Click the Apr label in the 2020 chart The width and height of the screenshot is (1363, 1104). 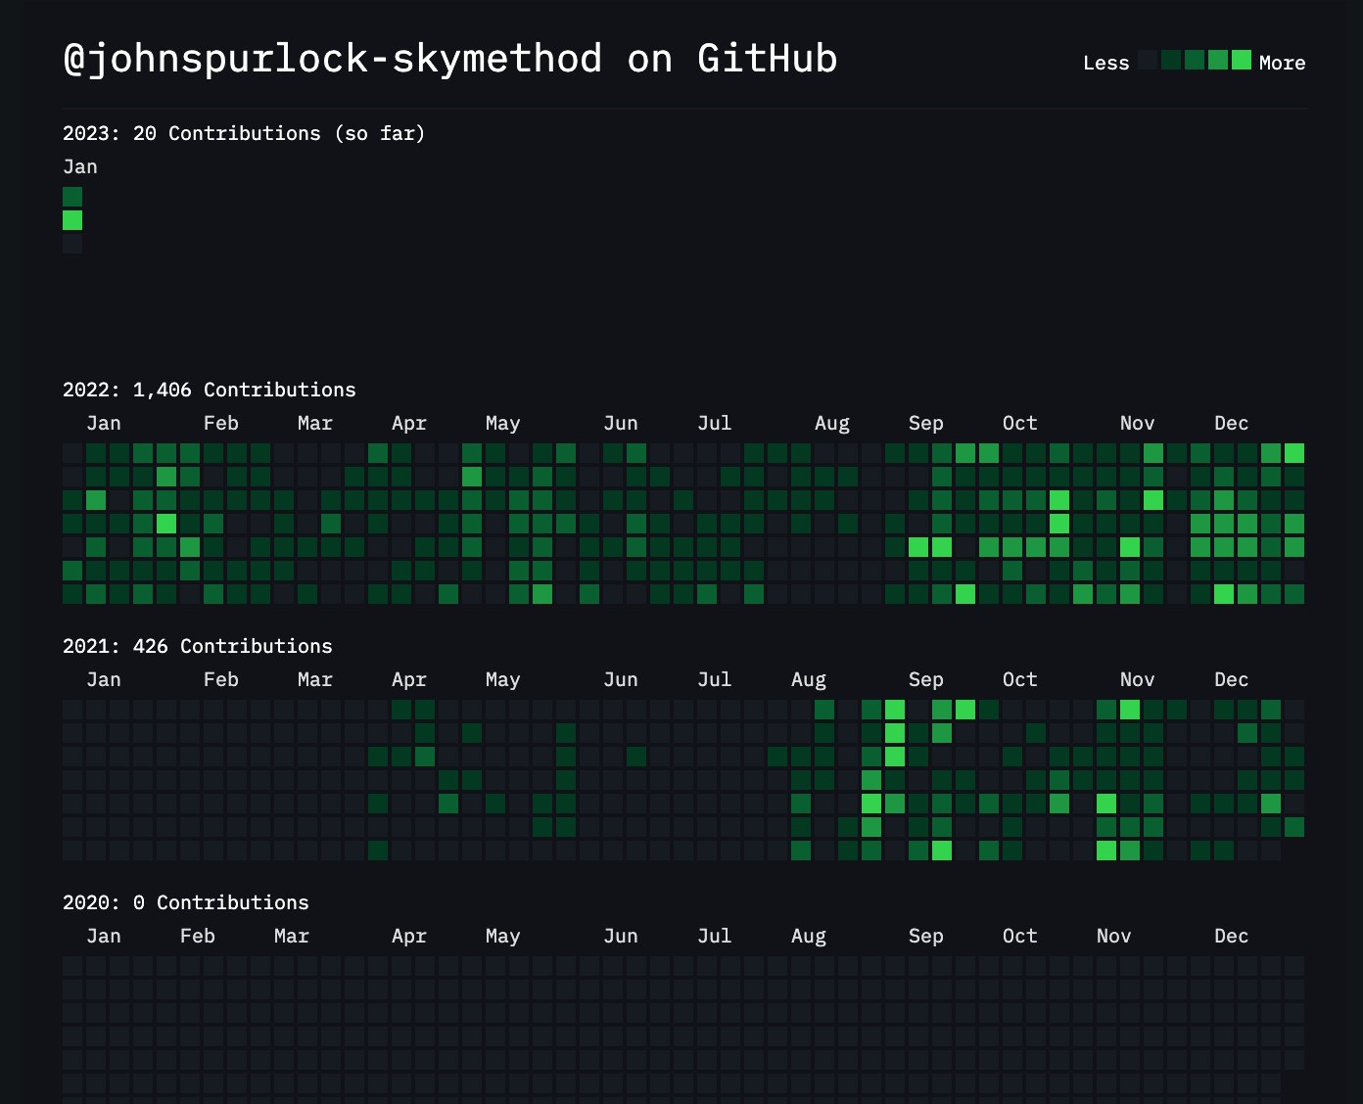[409, 936]
